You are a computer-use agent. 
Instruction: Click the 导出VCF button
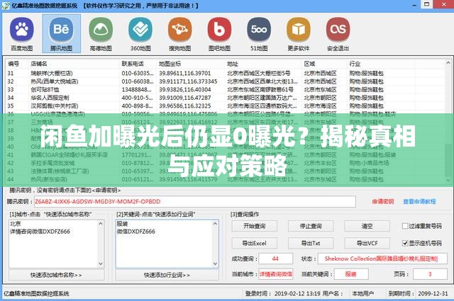tap(367, 243)
